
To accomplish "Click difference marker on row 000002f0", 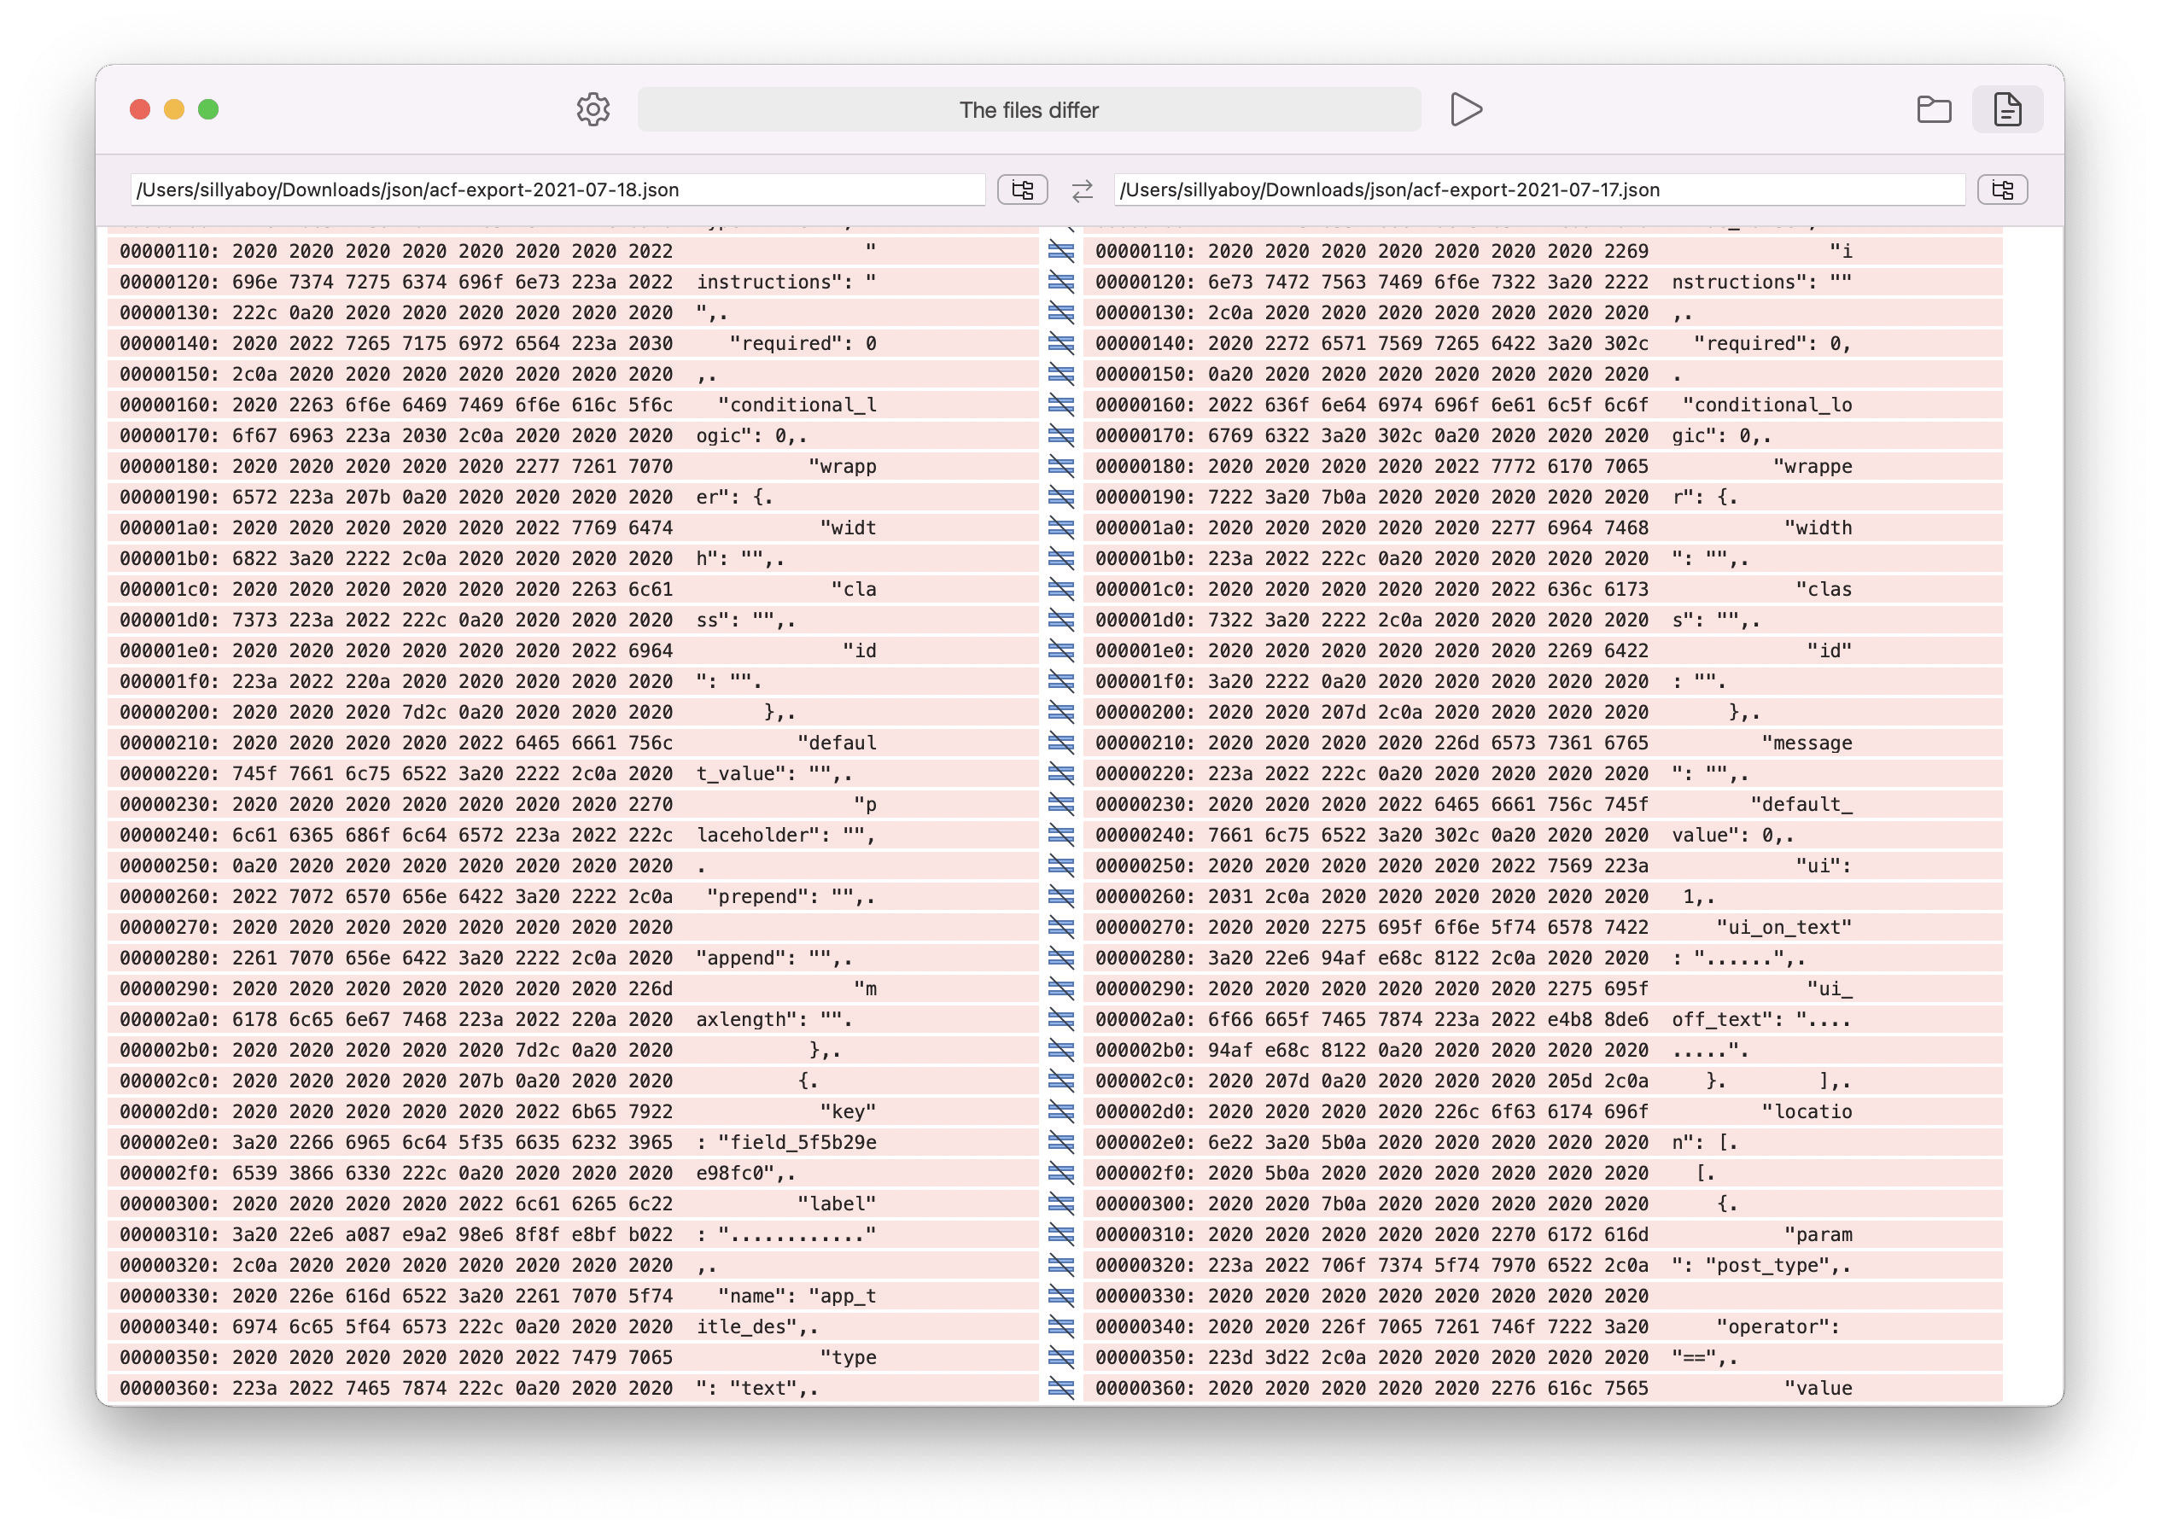I will click(x=1061, y=1173).
